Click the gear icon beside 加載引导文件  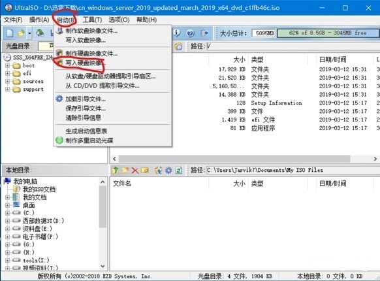(59, 99)
